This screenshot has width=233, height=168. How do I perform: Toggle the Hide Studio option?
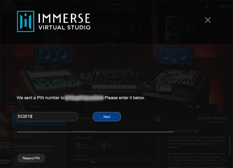[x=34, y=107]
